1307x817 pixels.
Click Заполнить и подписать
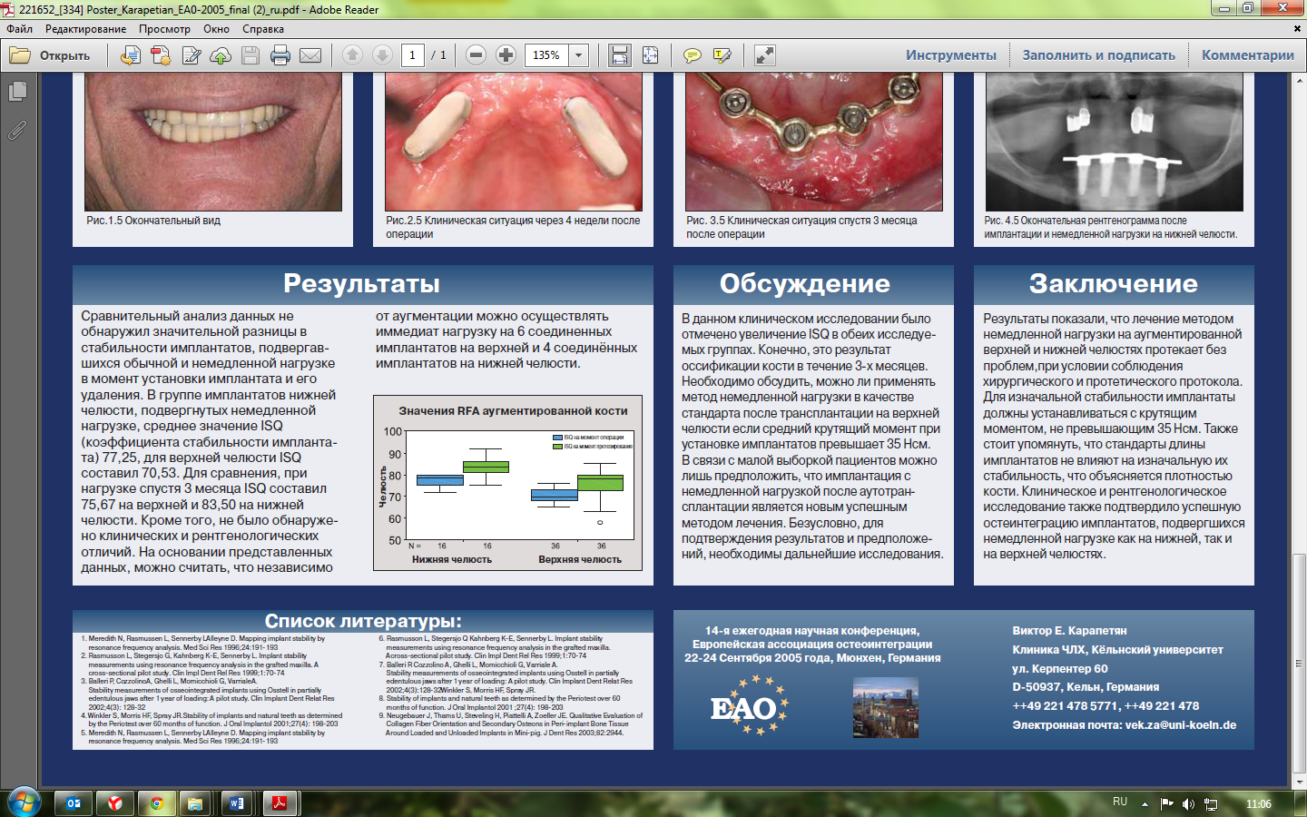[x=1098, y=55]
